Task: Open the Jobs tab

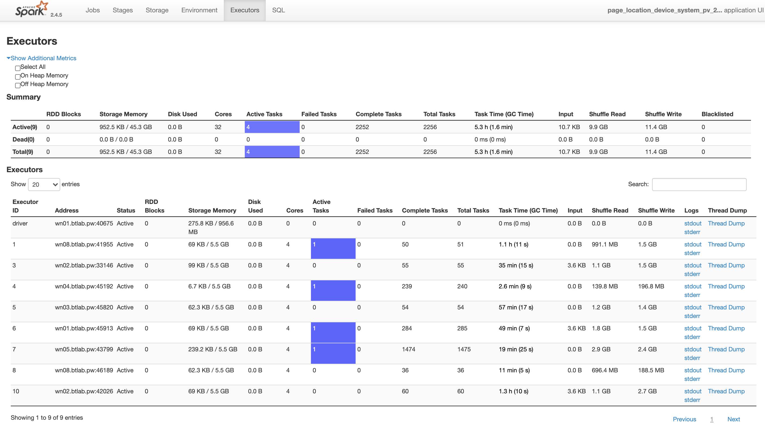Action: (93, 10)
